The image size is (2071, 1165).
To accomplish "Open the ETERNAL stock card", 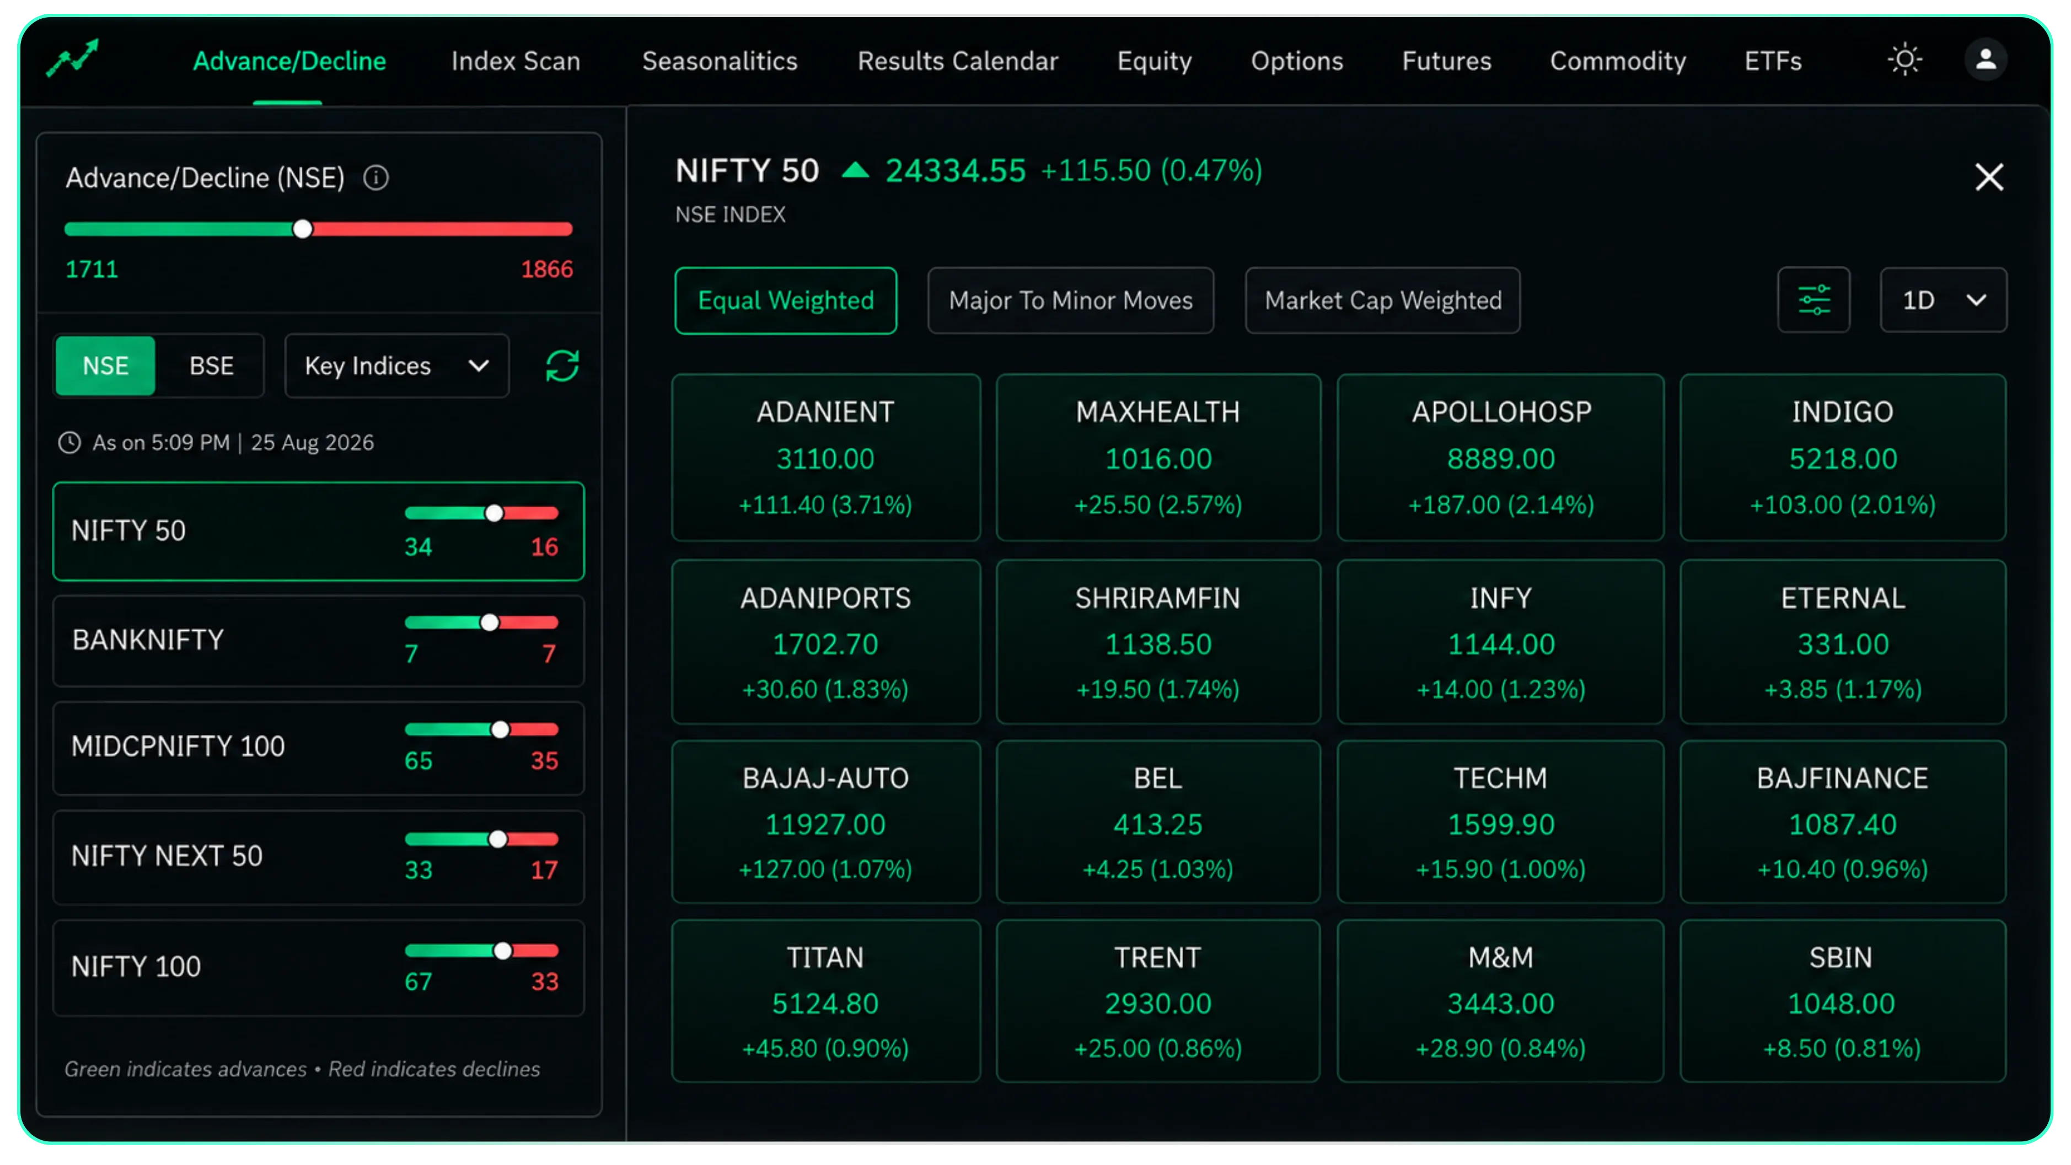I will pyautogui.click(x=1843, y=642).
